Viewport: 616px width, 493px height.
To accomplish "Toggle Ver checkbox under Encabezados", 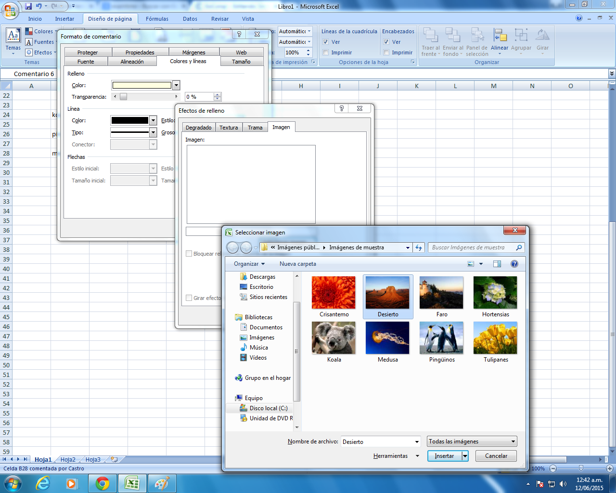I will point(386,42).
